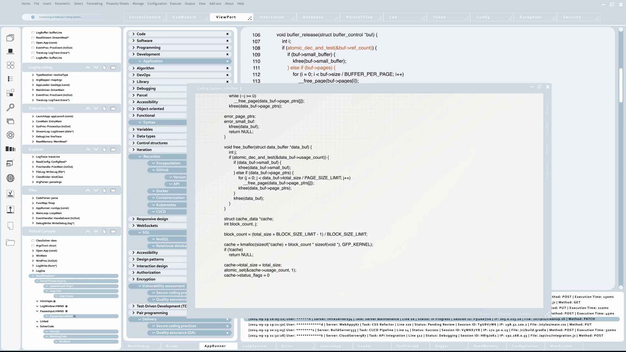This screenshot has width=626, height=352.
Task: Collapse Execution files panel with up chevron
Action: pyautogui.click(x=88, y=109)
